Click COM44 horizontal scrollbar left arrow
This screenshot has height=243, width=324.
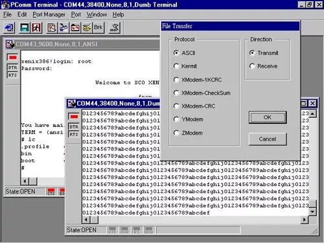(x=86, y=220)
